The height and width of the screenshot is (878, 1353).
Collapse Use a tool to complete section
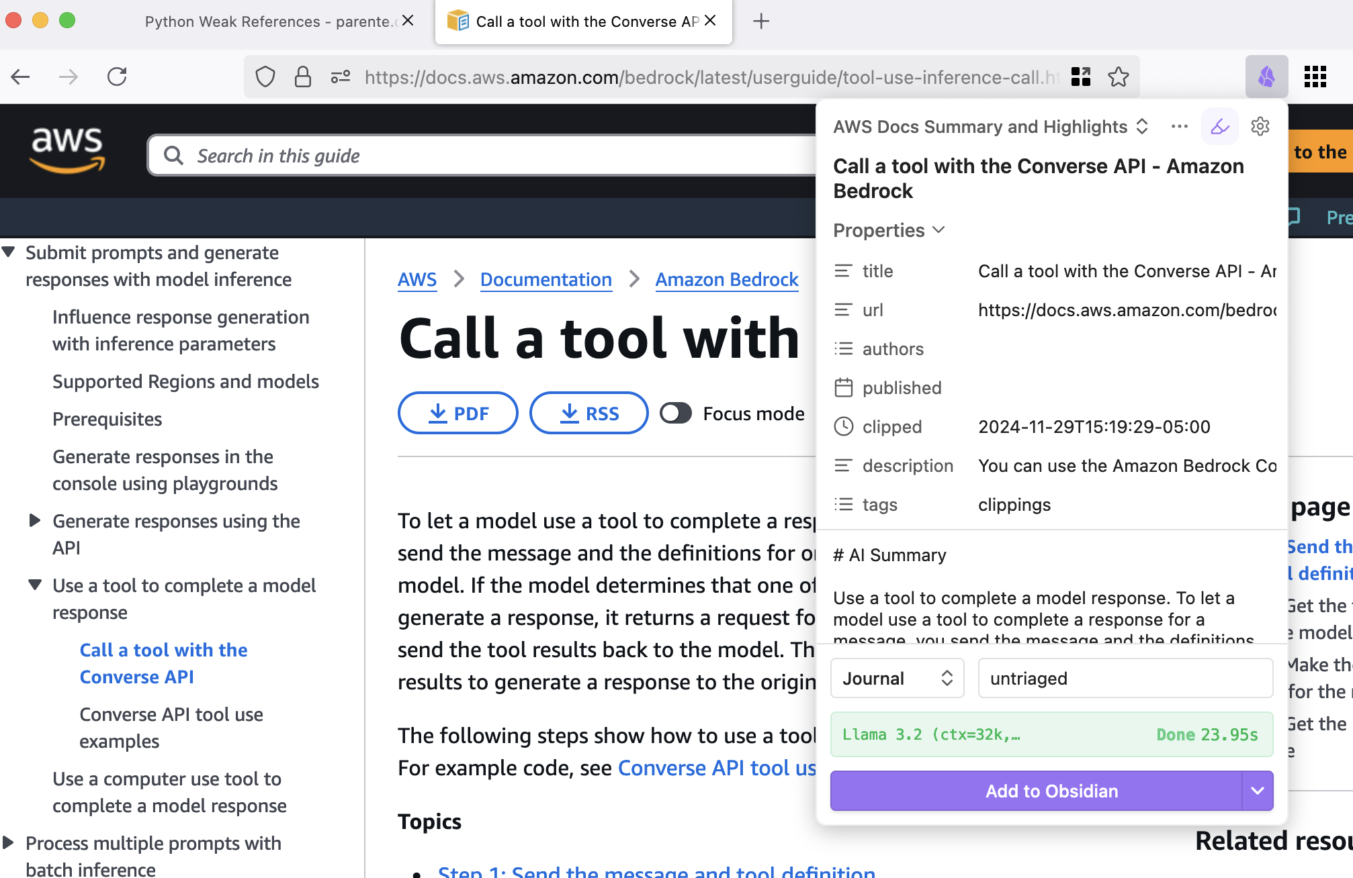[x=35, y=585]
